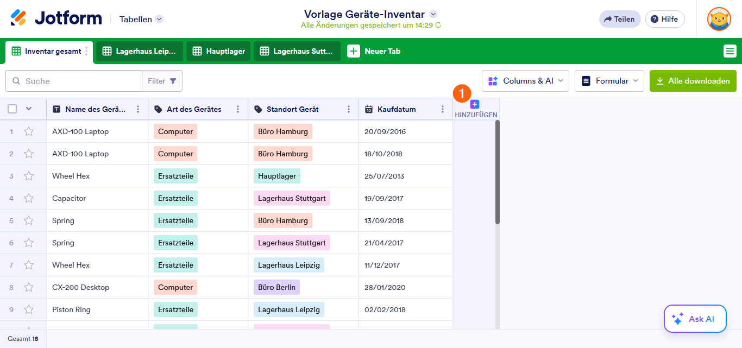Open the Tabellen dropdown

pos(140,19)
